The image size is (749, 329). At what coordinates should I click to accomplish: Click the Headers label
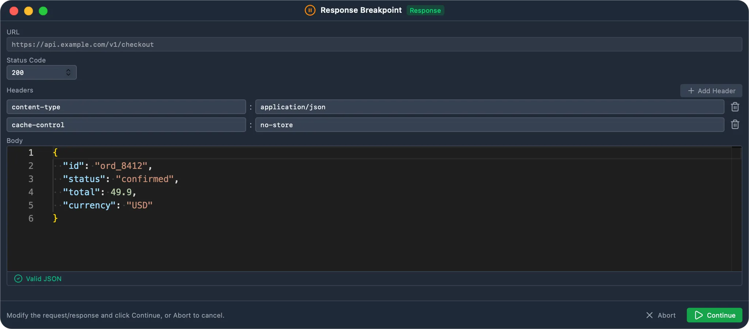click(x=20, y=90)
